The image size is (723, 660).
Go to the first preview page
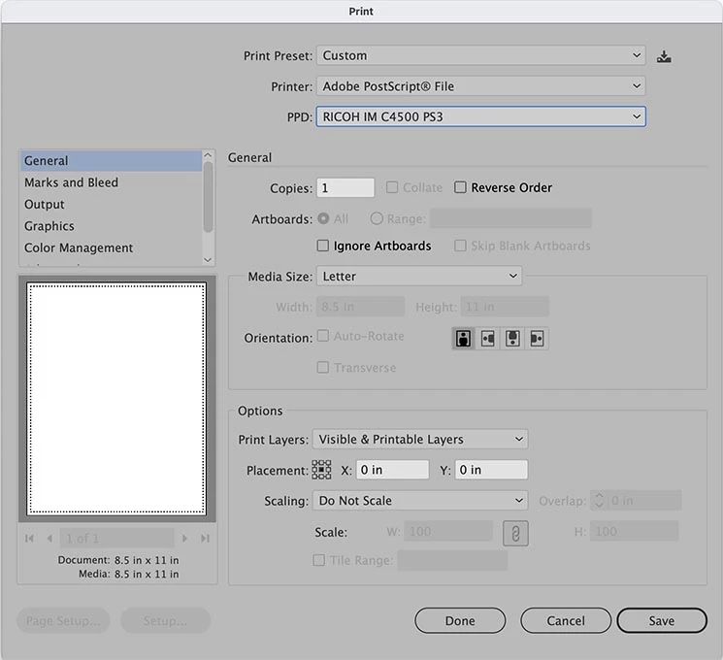tap(29, 539)
